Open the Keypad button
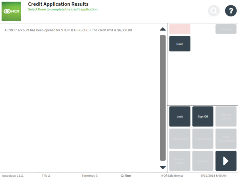This screenshot has height=178, width=238. coord(226,29)
